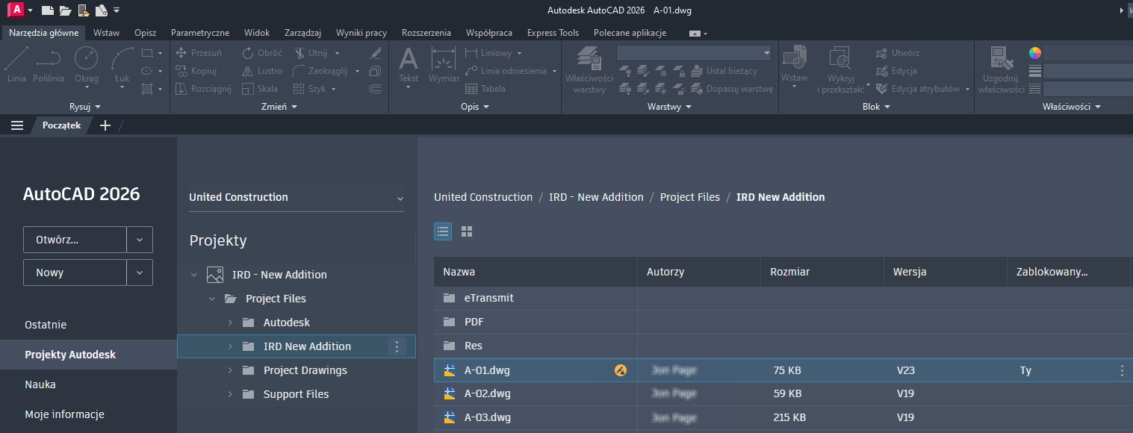Open dropdown arrow next to Nowy
Image resolution: width=1133 pixels, height=433 pixels.
(x=140, y=272)
